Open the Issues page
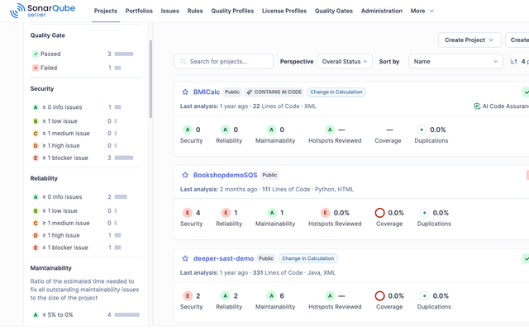Image resolution: width=529 pixels, height=330 pixels. click(x=169, y=11)
